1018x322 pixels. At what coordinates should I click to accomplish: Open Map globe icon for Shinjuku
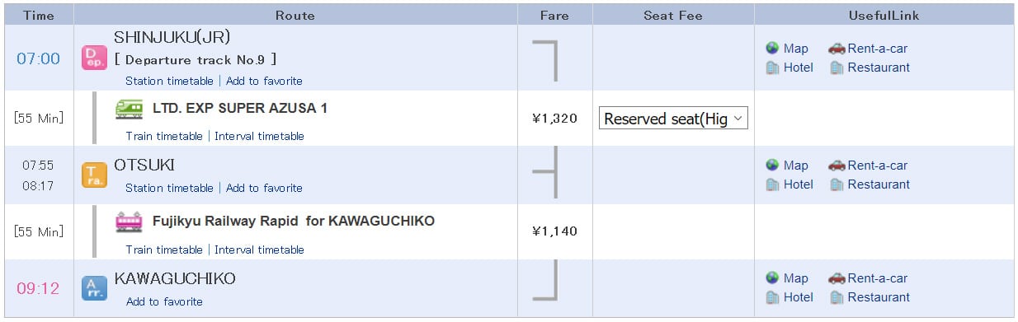point(772,49)
